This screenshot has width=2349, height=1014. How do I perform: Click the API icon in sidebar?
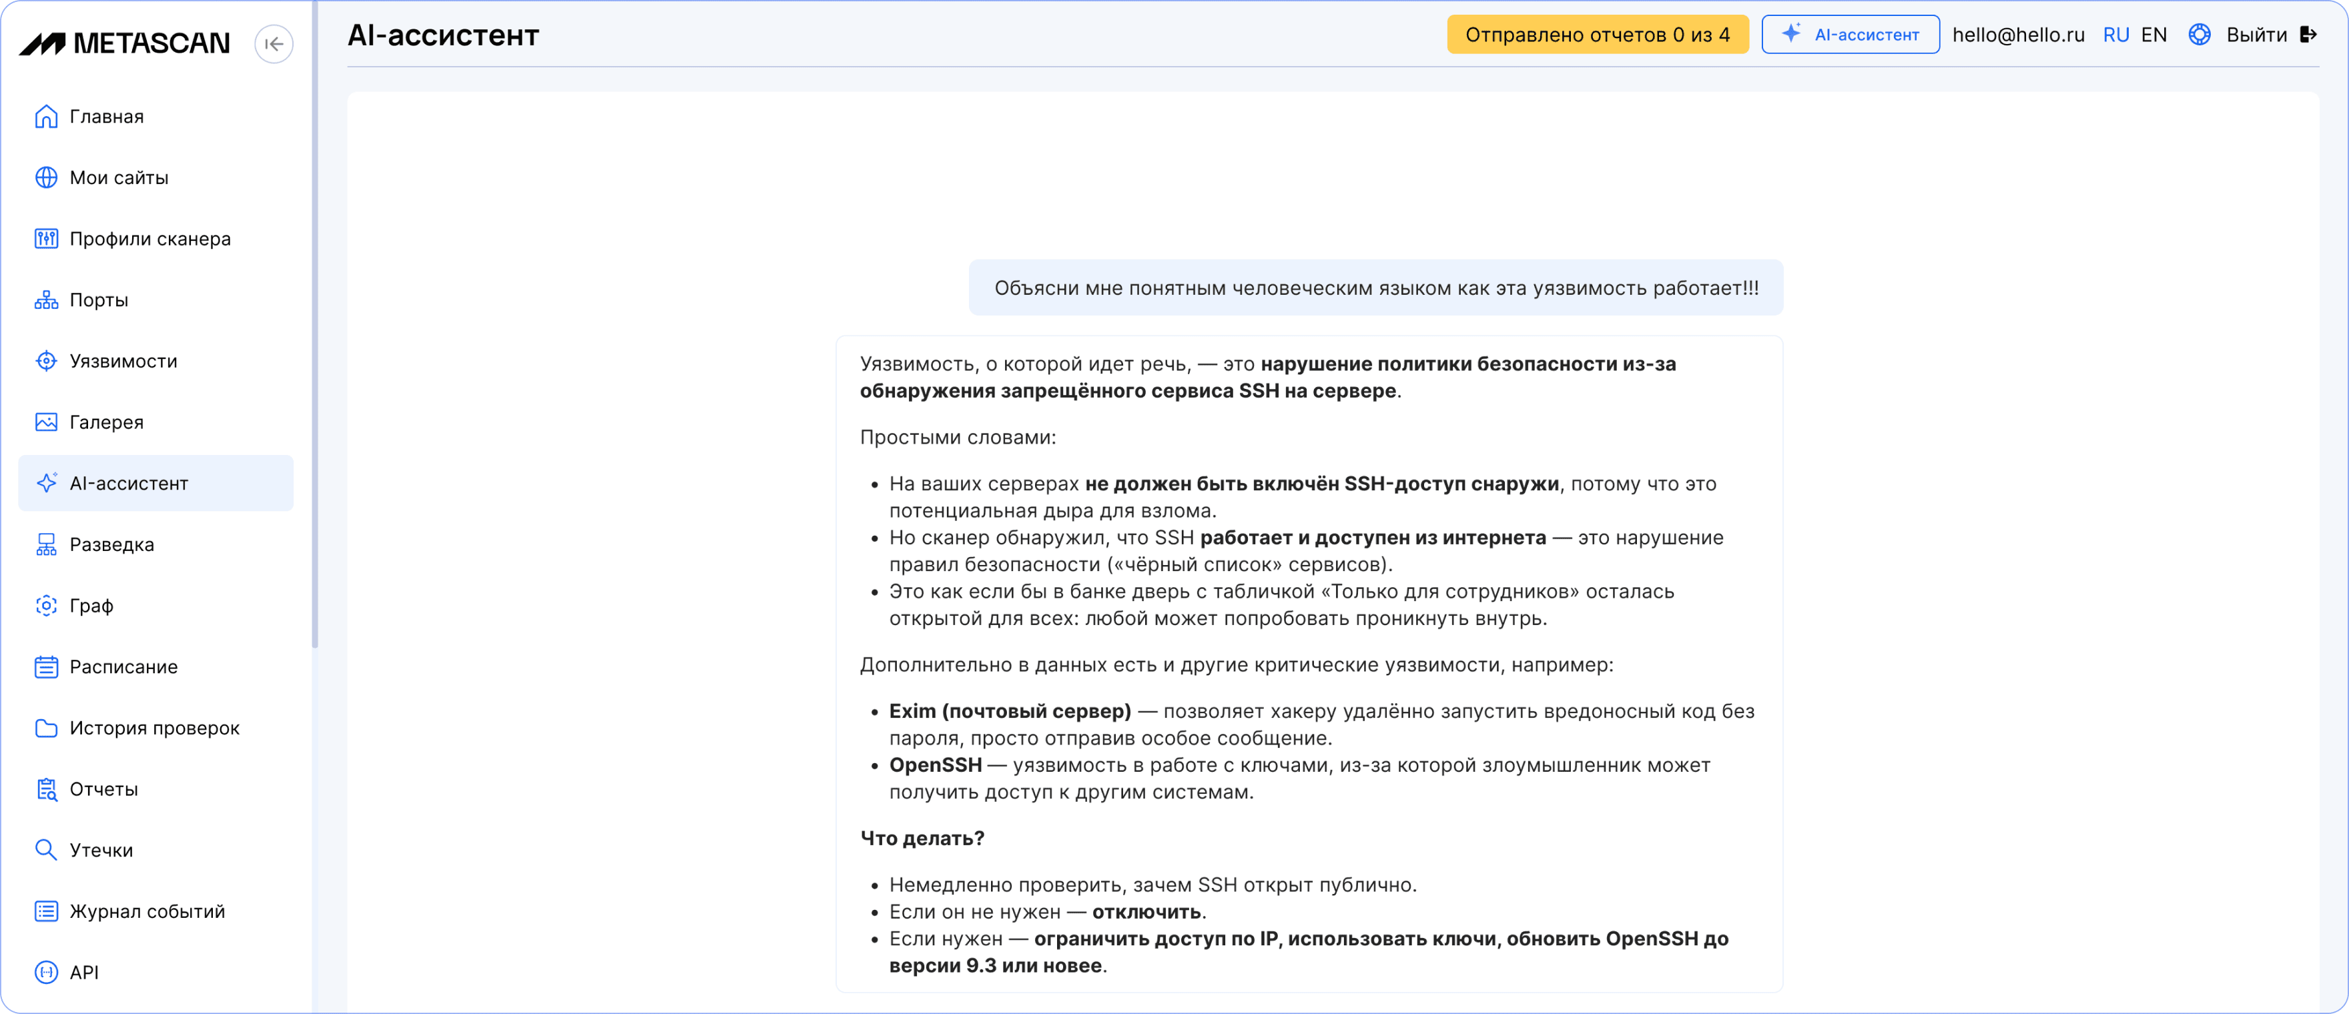(45, 972)
